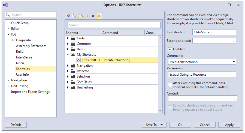Image resolution: width=245 pixels, height=133 pixels.
Task: Expand the Refactor shortcuts folder
Action: (68, 71)
